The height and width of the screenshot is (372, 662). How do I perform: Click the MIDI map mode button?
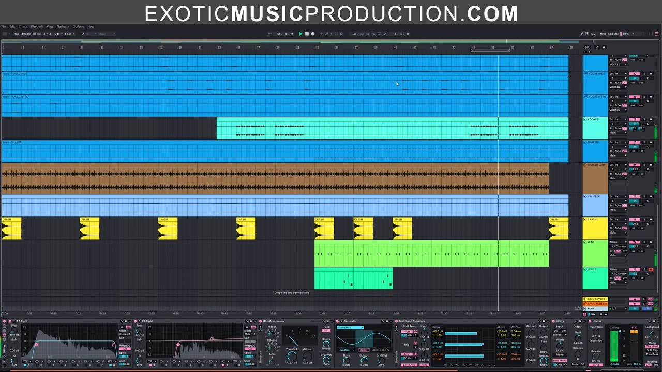pos(603,34)
